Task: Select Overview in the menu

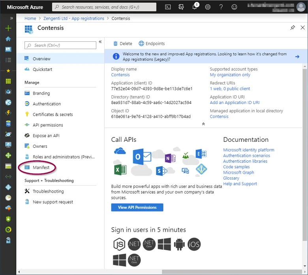Action: coord(60,59)
